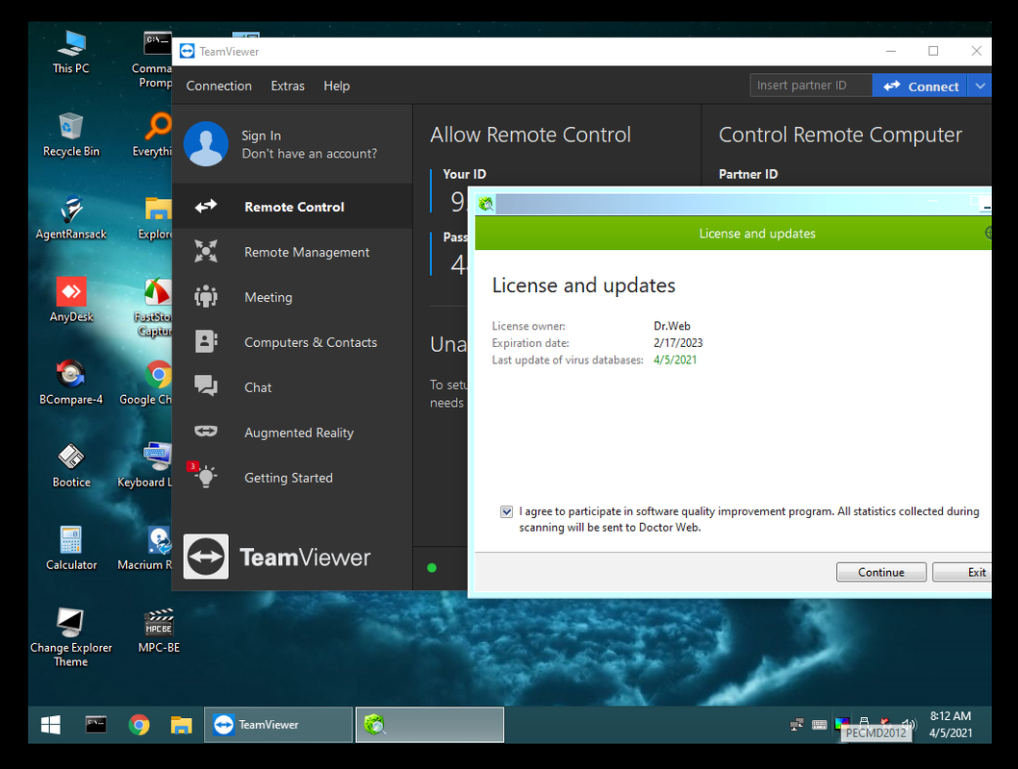Expand dropdown arrow beside Connect button

pyautogui.click(x=980, y=86)
